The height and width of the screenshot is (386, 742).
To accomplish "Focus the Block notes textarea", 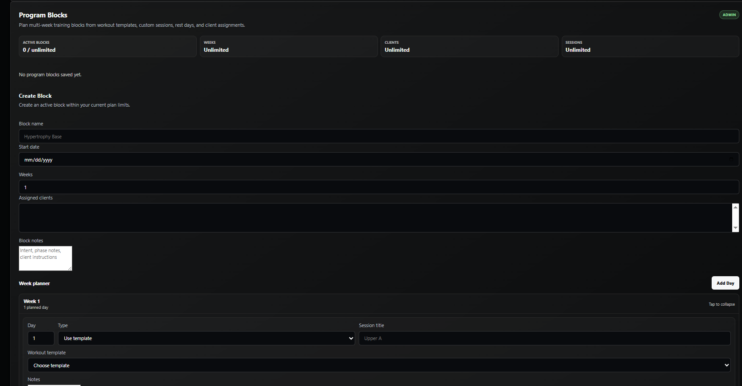I will [x=45, y=258].
